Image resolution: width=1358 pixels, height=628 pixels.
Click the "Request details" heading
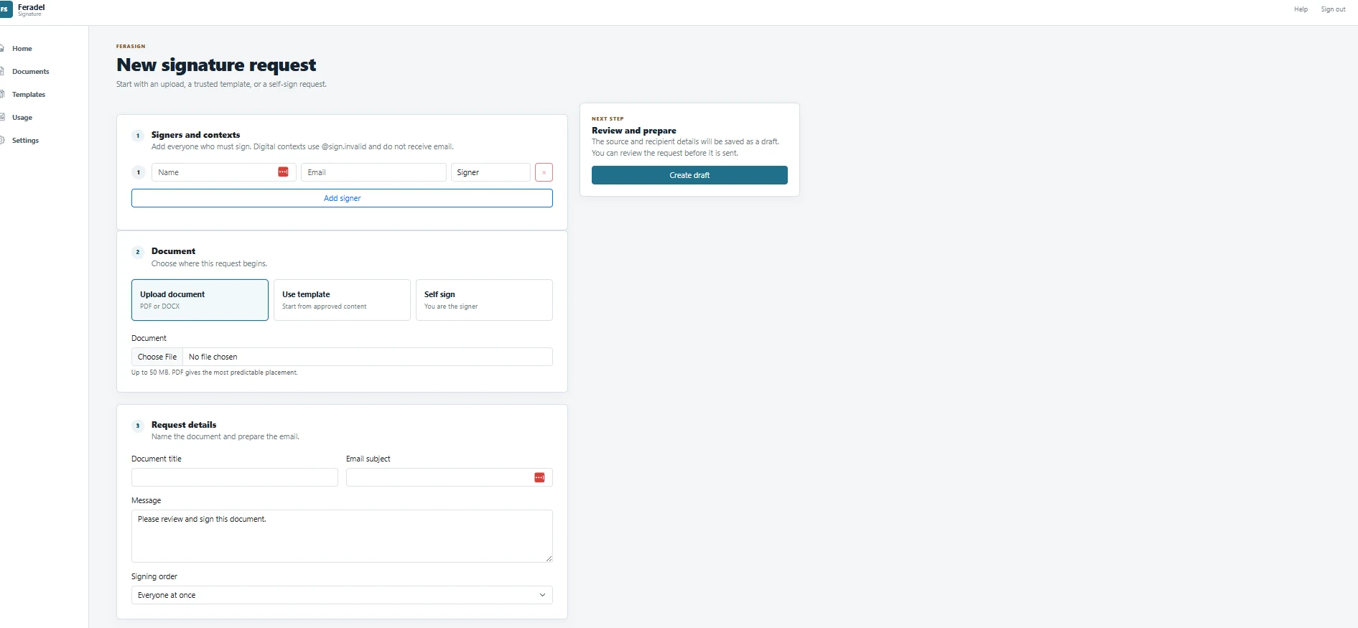[x=184, y=425]
